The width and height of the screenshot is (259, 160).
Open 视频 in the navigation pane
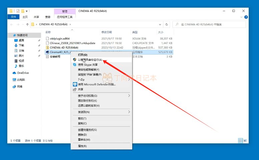click(x=21, y=61)
